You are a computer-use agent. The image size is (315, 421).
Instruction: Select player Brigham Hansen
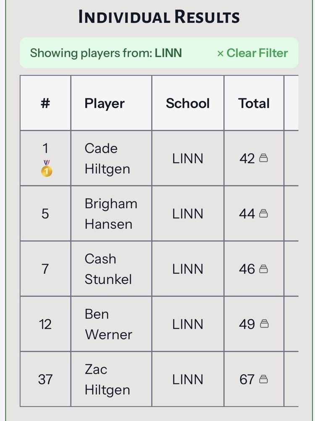coord(111,214)
